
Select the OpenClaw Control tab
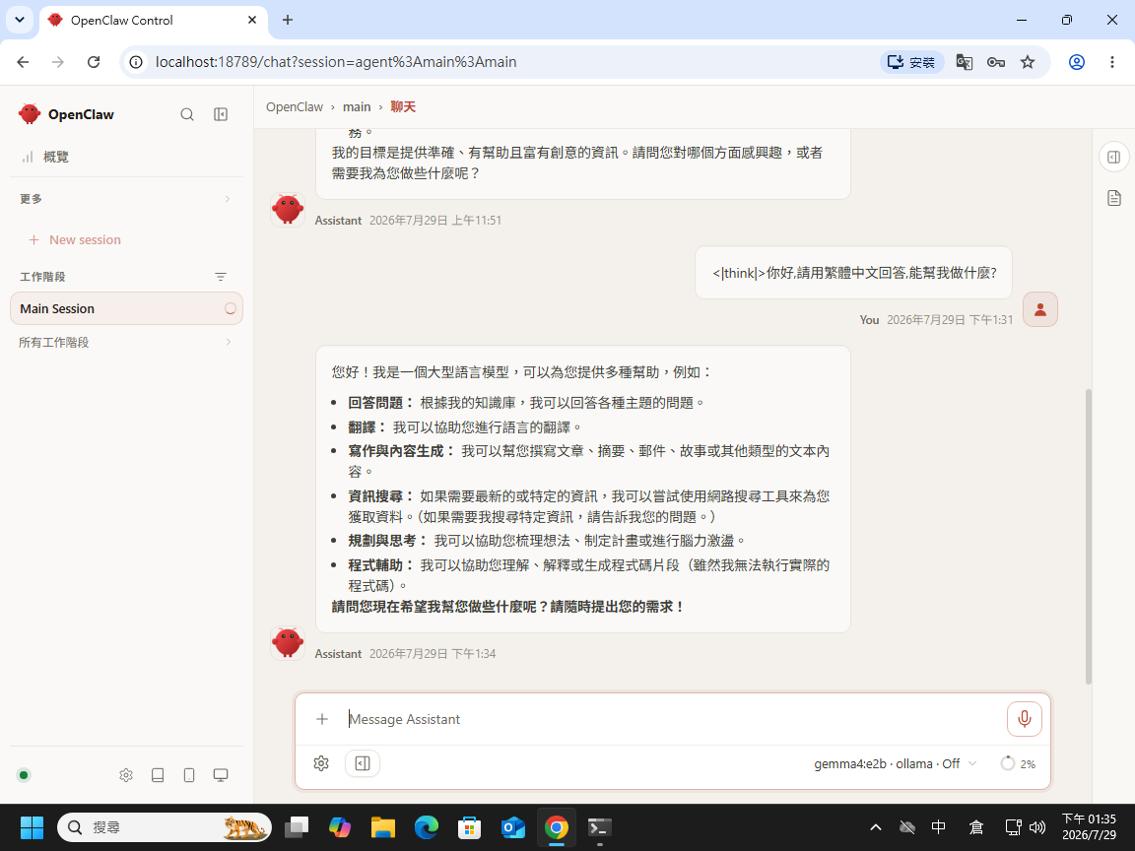[152, 21]
